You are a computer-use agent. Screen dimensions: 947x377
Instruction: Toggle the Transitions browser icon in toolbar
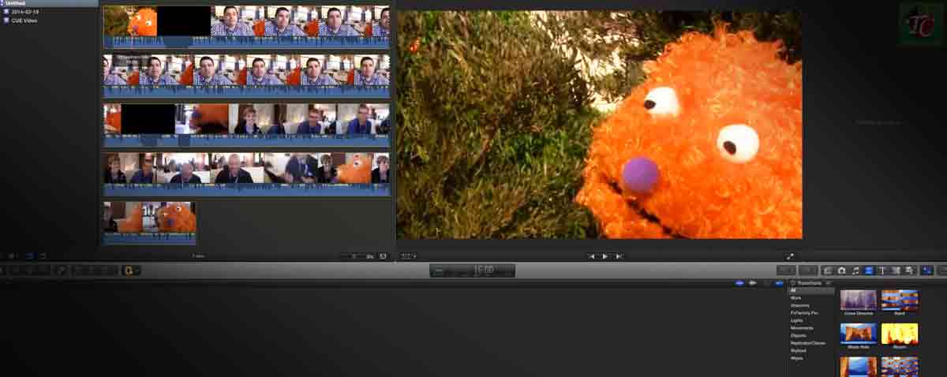click(868, 271)
